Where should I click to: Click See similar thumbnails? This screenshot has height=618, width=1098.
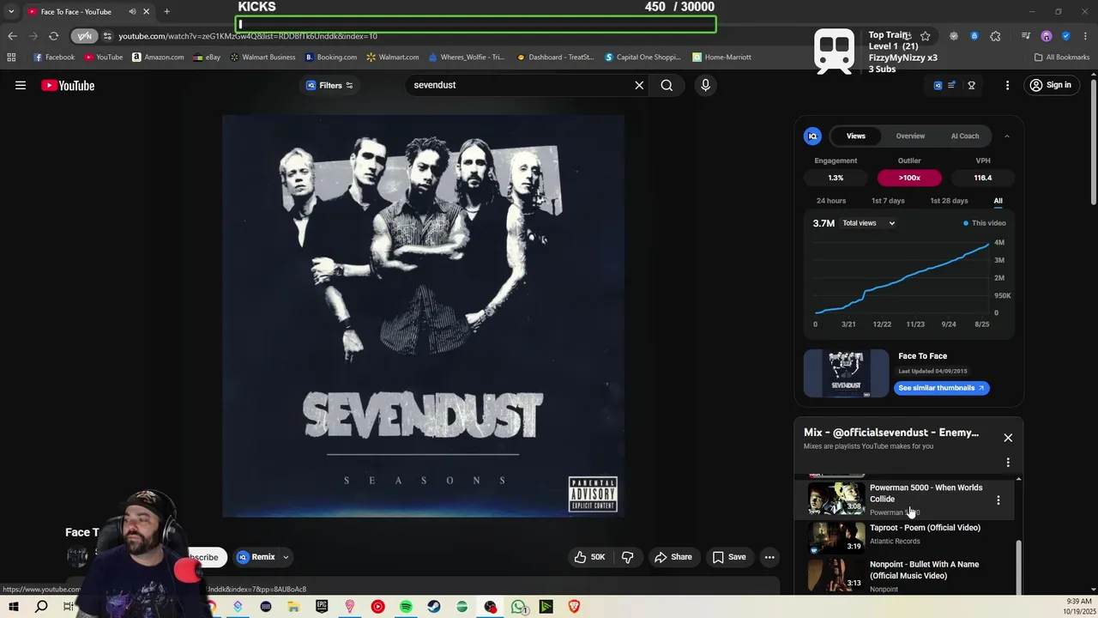coord(942,388)
